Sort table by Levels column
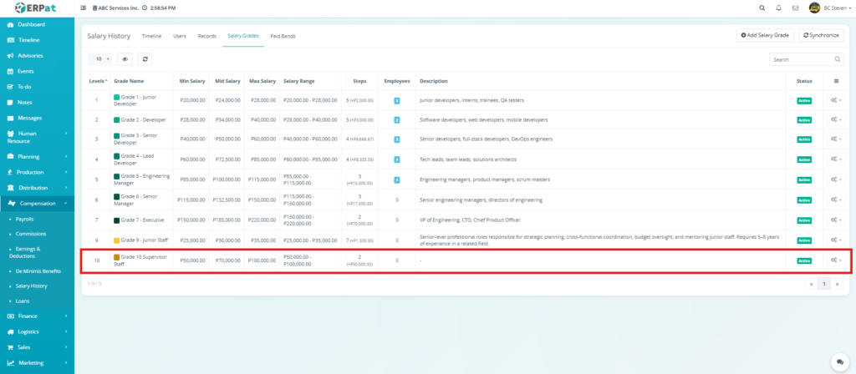The image size is (856, 374). [x=98, y=81]
